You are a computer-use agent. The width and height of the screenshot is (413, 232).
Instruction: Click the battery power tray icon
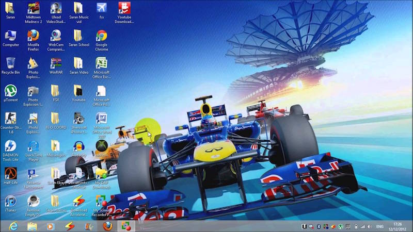356,226
